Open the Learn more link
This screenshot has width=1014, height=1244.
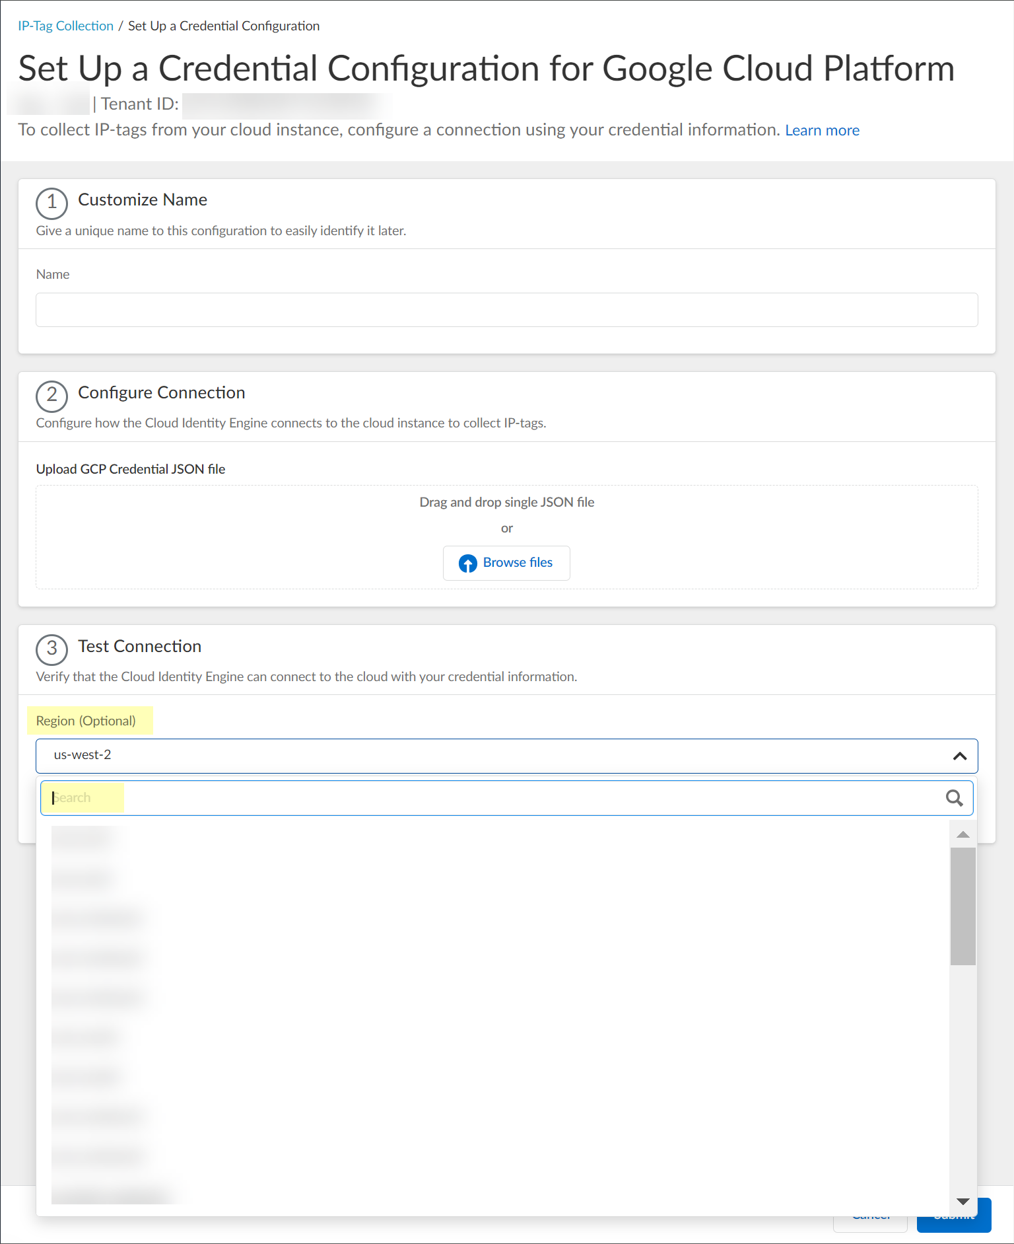(x=822, y=130)
